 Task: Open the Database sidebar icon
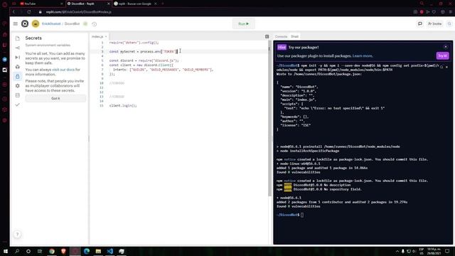pyautogui.click(x=17, y=95)
